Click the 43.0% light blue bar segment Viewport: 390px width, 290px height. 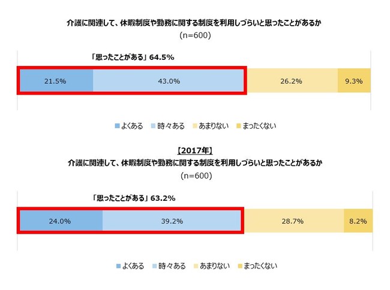click(x=169, y=81)
